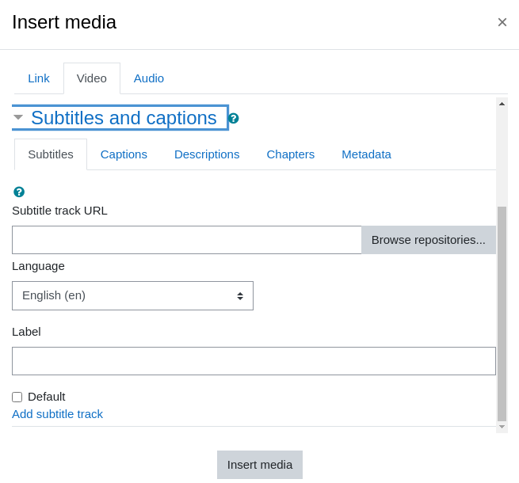Switch to the Chapters tab
This screenshot has height=483, width=519.
pyautogui.click(x=291, y=154)
